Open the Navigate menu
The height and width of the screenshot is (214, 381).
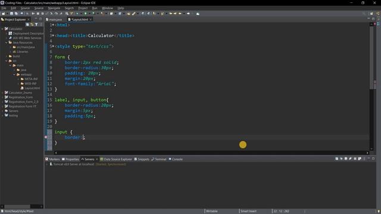point(54,8)
